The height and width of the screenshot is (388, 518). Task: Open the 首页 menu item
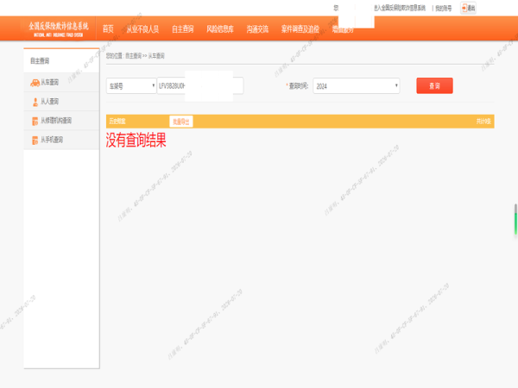[108, 29]
